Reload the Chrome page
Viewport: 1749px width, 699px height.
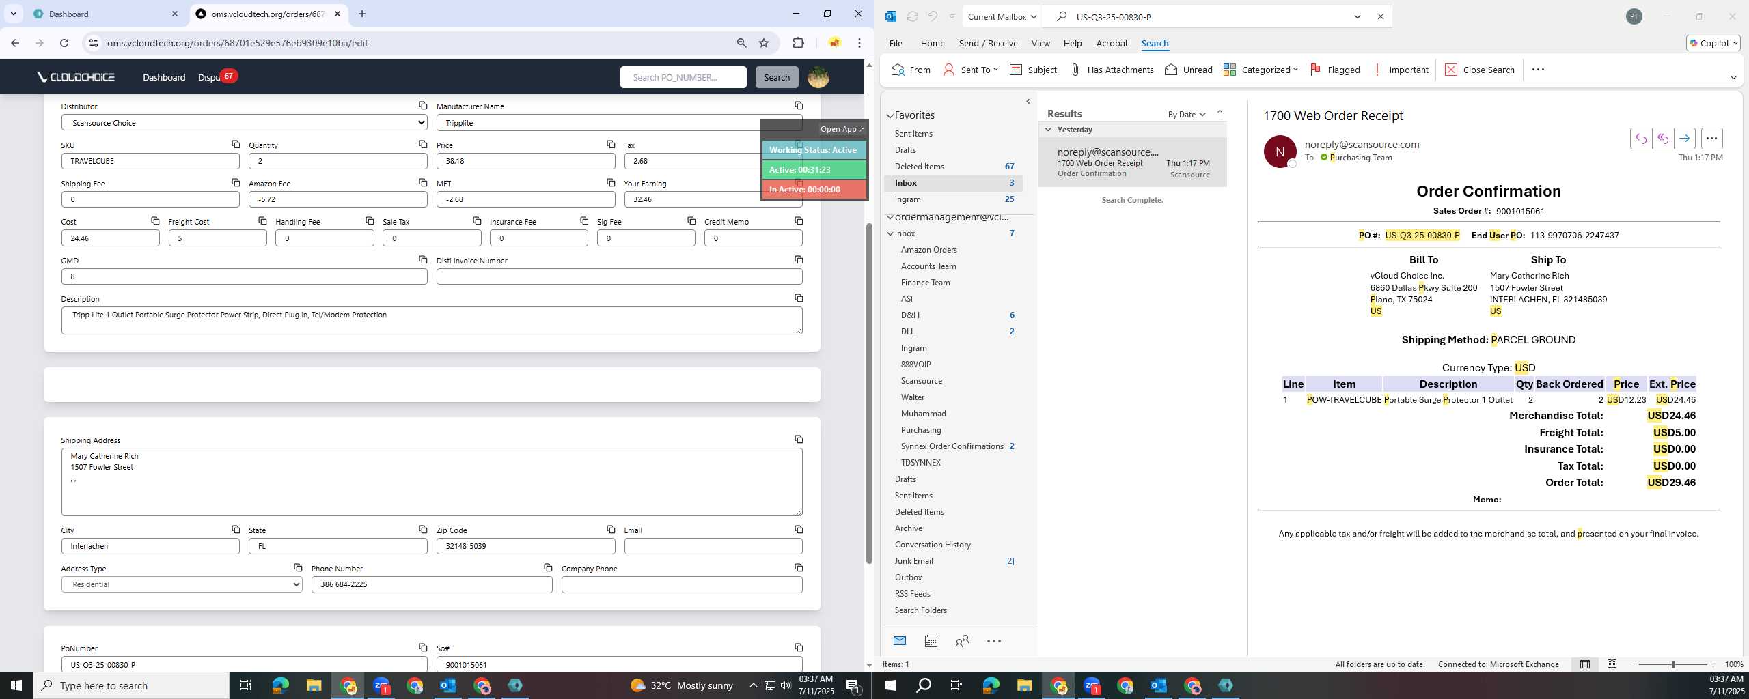(64, 43)
